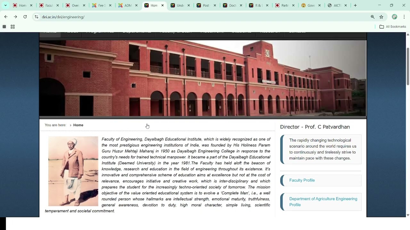The width and height of the screenshot is (410, 230).
Task: Click the page scrollbar up arrow
Action: point(408,34)
